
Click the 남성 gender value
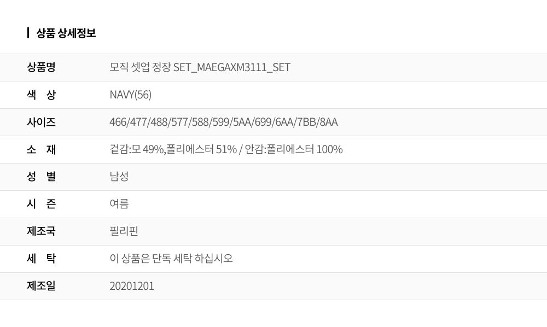coord(119,177)
